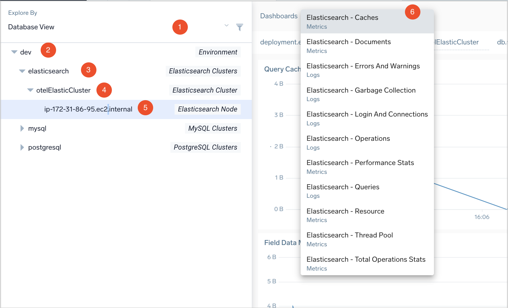Expand the postgresql clusters node
This screenshot has width=508, height=308.
pyautogui.click(x=22, y=147)
